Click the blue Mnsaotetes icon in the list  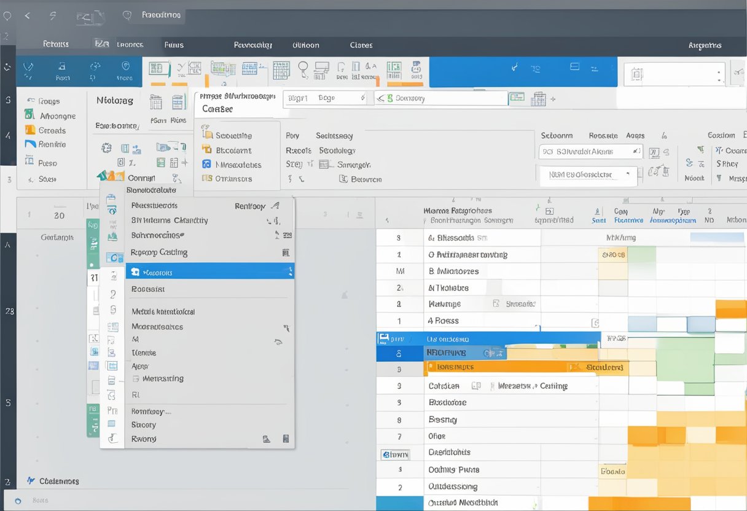click(206, 165)
